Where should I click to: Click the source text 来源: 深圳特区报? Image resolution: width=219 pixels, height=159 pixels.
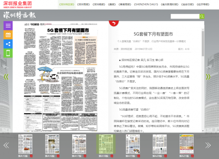(x=123, y=49)
